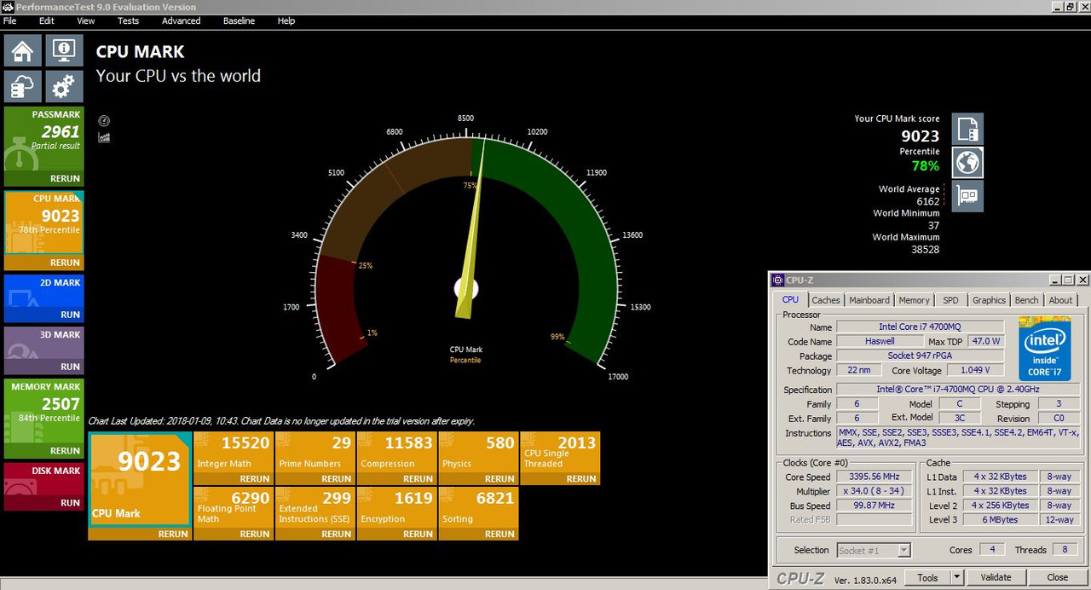Image resolution: width=1091 pixels, height=590 pixels.
Task: Switch to CPU-Z Graphics tab
Action: [989, 300]
